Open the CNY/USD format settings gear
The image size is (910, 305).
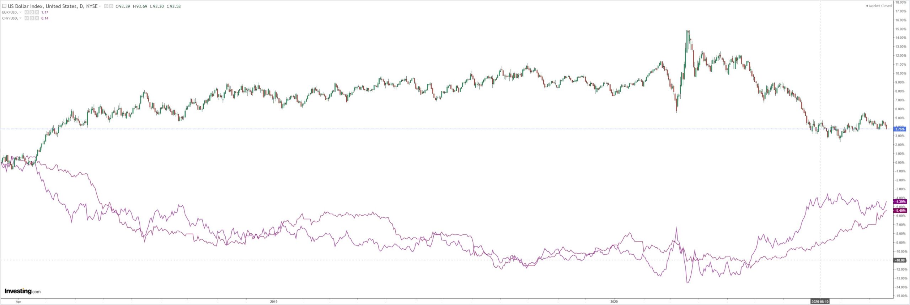(32, 18)
